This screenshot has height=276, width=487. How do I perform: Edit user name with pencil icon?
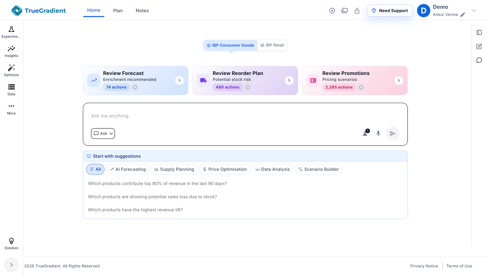pyautogui.click(x=463, y=15)
